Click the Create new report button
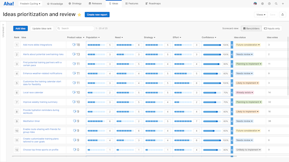The width and height of the screenshot is (289, 162). (x=97, y=15)
